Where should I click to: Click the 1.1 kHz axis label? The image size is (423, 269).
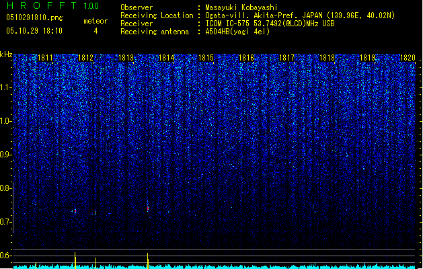[x=5, y=87]
